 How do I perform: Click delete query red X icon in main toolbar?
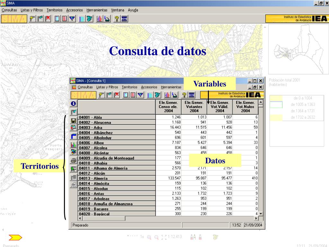coord(48,19)
